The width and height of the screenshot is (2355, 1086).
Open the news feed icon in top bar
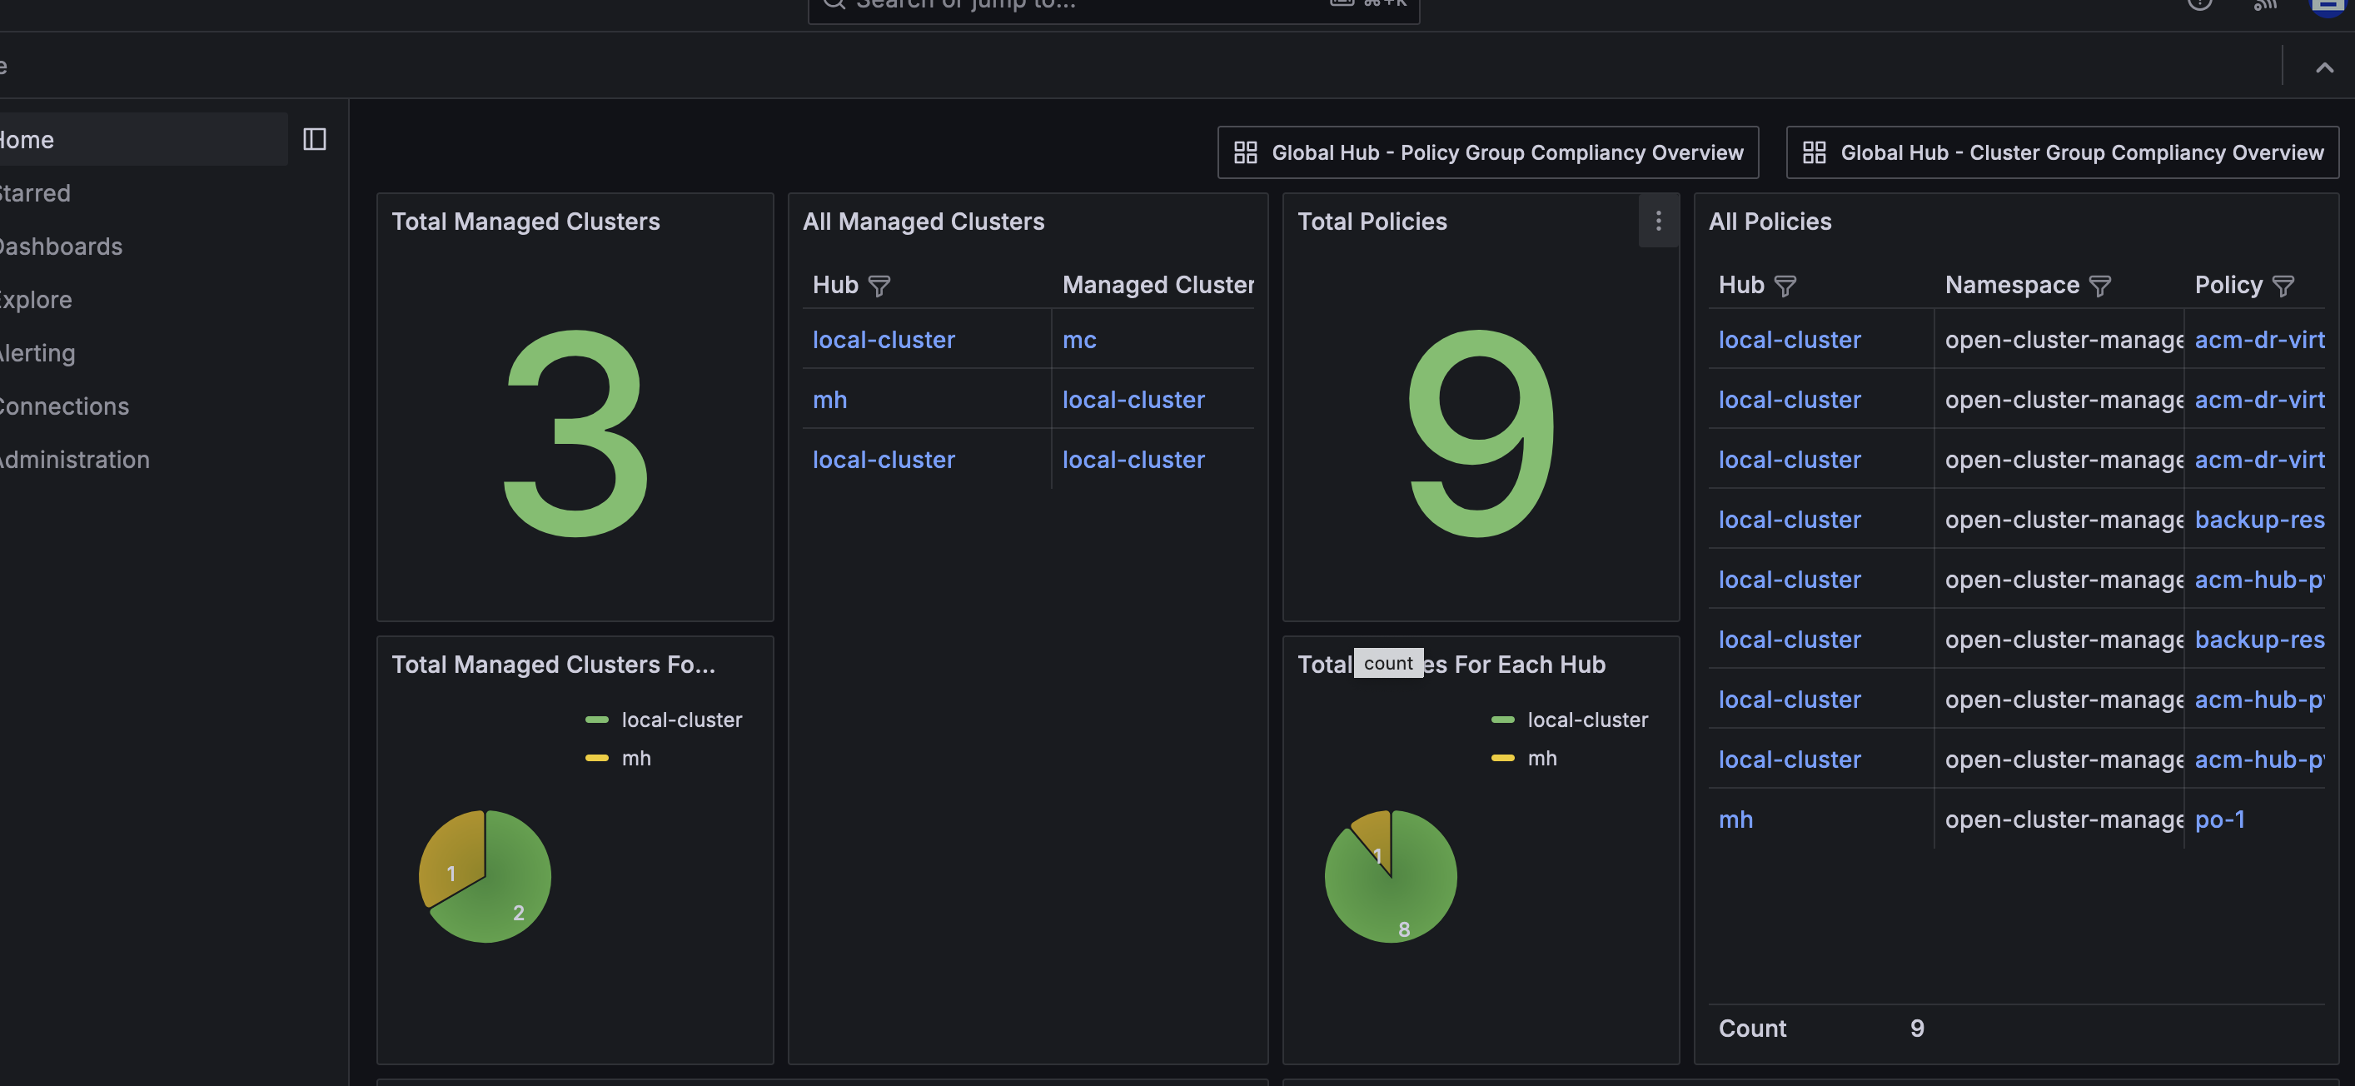coord(2264,4)
